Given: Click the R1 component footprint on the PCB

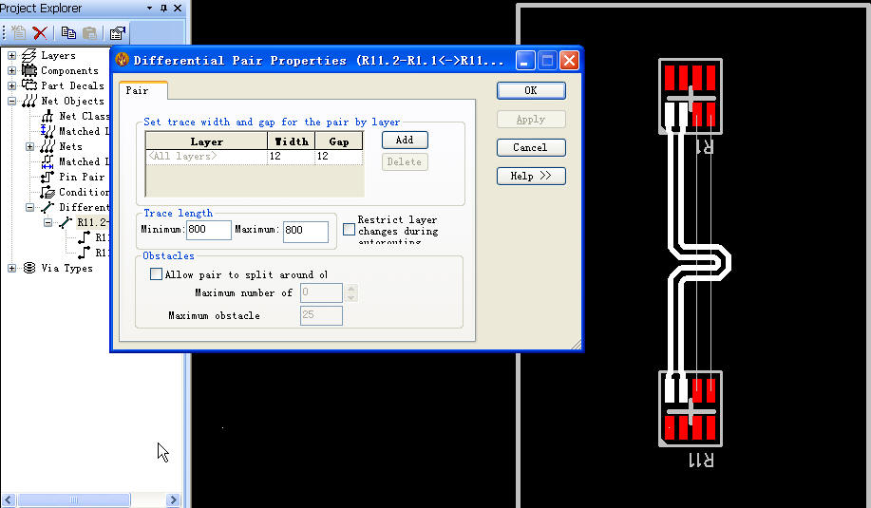Looking at the screenshot, I should pos(691,96).
